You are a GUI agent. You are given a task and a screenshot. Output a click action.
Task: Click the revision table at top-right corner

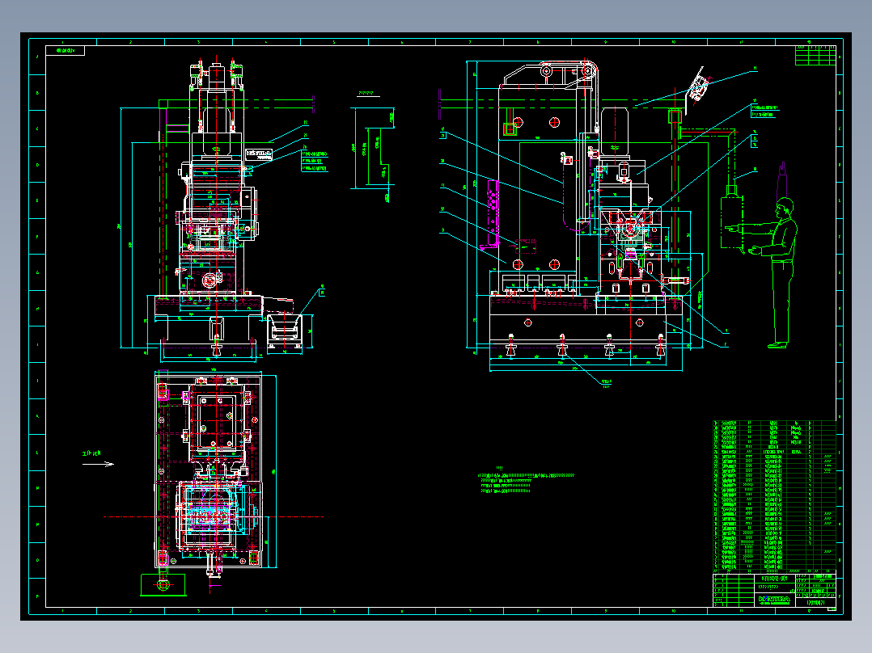point(816,56)
